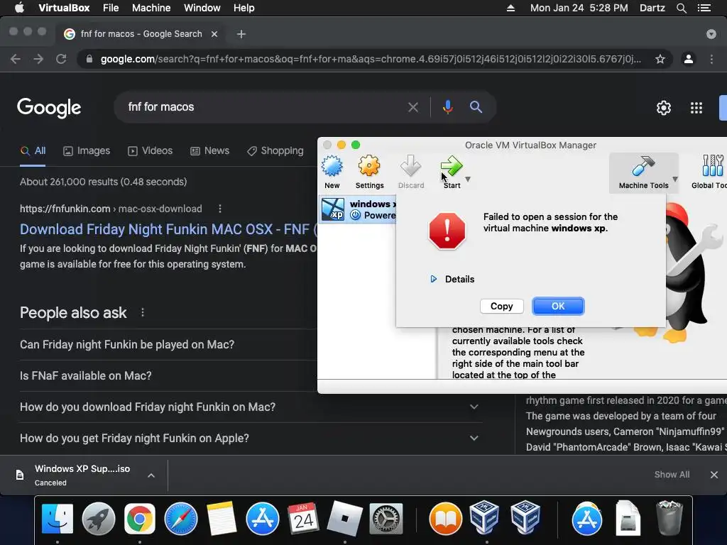
Task: Go forward in Chrome
Action: (x=38, y=59)
